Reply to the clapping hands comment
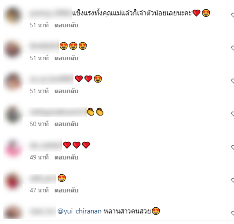 click(66, 124)
